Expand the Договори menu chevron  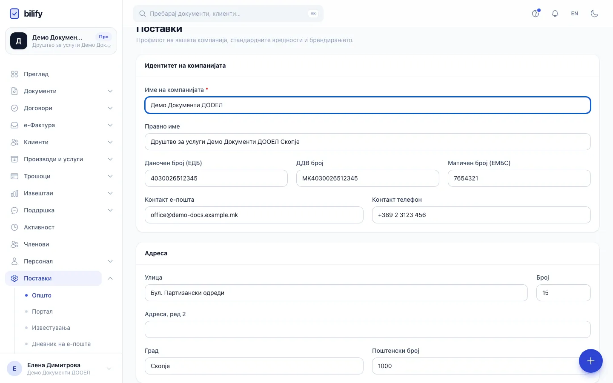tap(110, 108)
